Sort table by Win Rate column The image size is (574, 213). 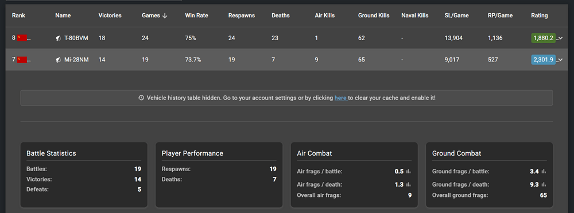point(196,16)
